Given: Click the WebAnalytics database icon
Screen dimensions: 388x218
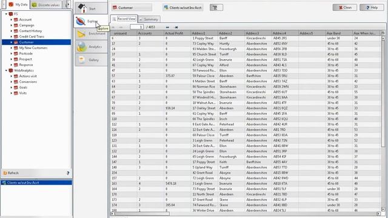Looking at the screenshot, I should [11, 70].
